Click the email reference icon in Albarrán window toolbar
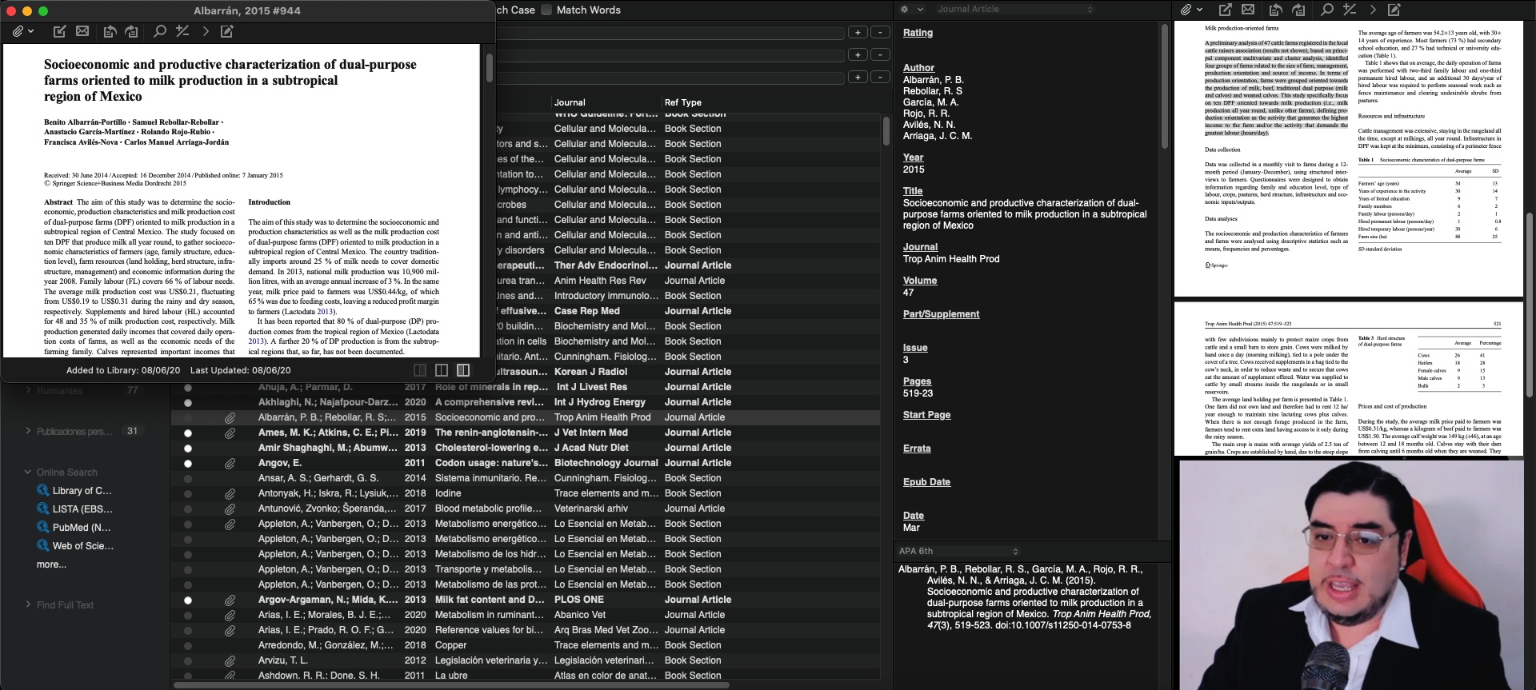This screenshot has width=1536, height=690. click(82, 31)
